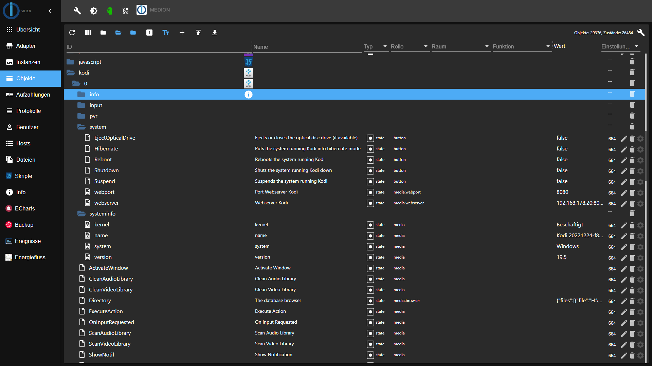This screenshot has width=652, height=366.
Task: Select the webserver object row
Action: click(355, 203)
